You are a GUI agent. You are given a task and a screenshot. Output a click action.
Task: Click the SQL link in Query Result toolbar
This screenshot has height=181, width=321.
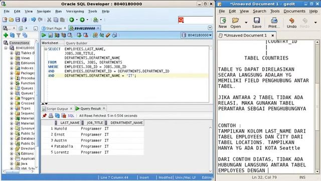71,116
